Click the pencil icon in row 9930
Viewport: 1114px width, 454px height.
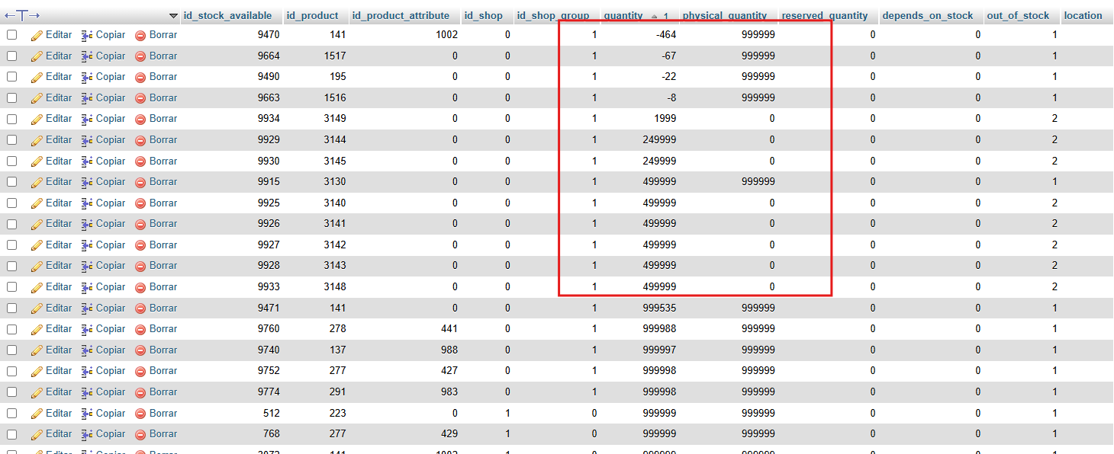pos(37,161)
